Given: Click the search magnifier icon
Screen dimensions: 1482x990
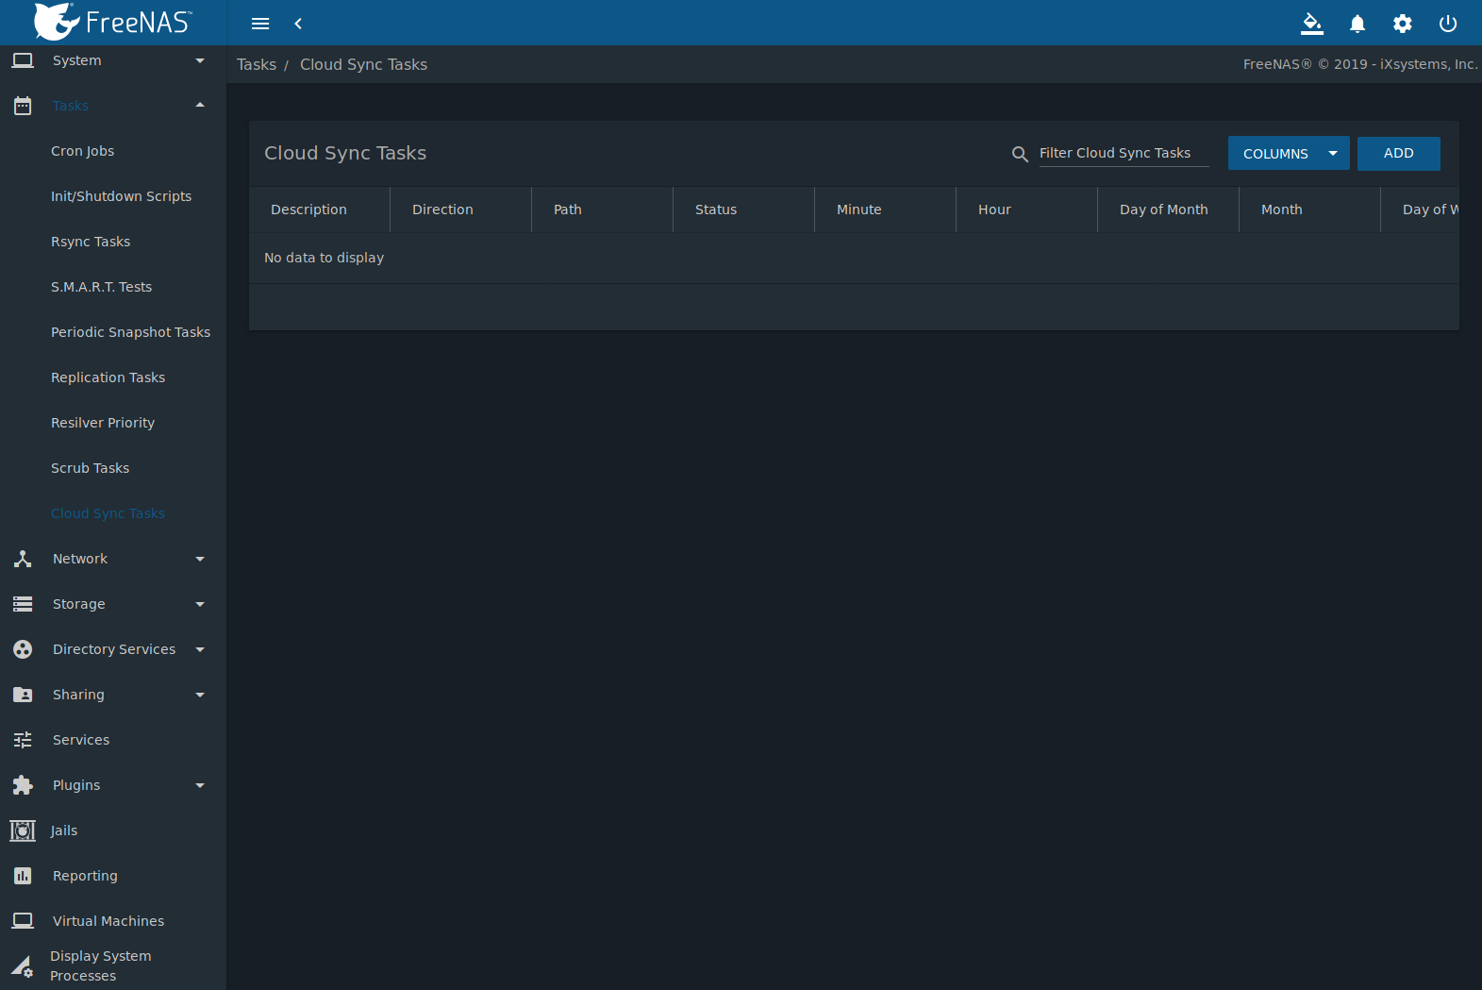Looking at the screenshot, I should pos(1020,154).
